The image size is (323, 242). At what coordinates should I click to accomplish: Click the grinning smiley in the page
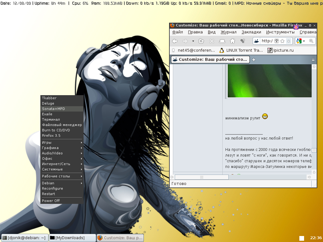[x=265, y=117]
